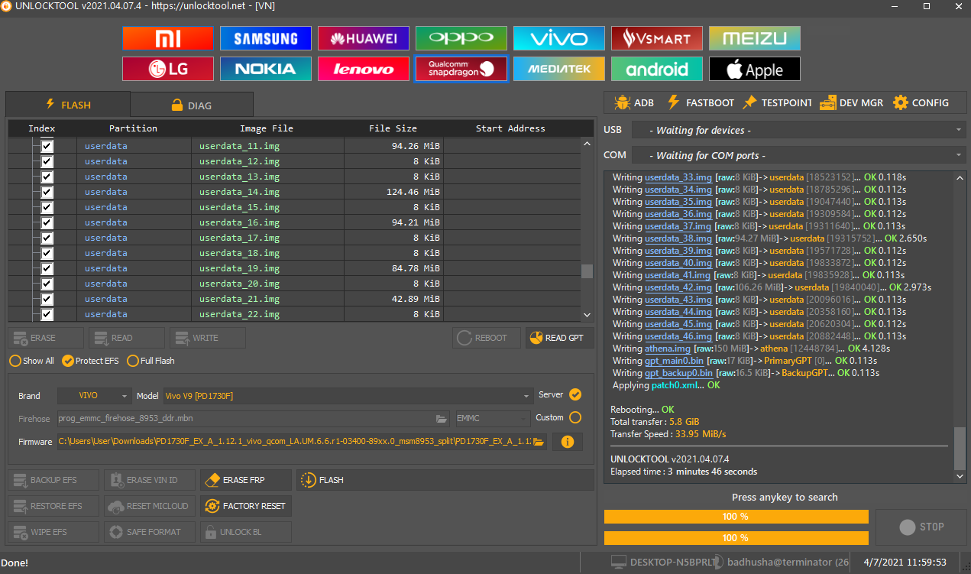Open the ADB tool
The height and width of the screenshot is (574, 971).
coord(634,102)
